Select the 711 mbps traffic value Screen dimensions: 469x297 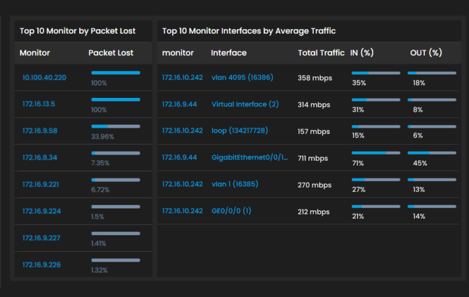[313, 158]
